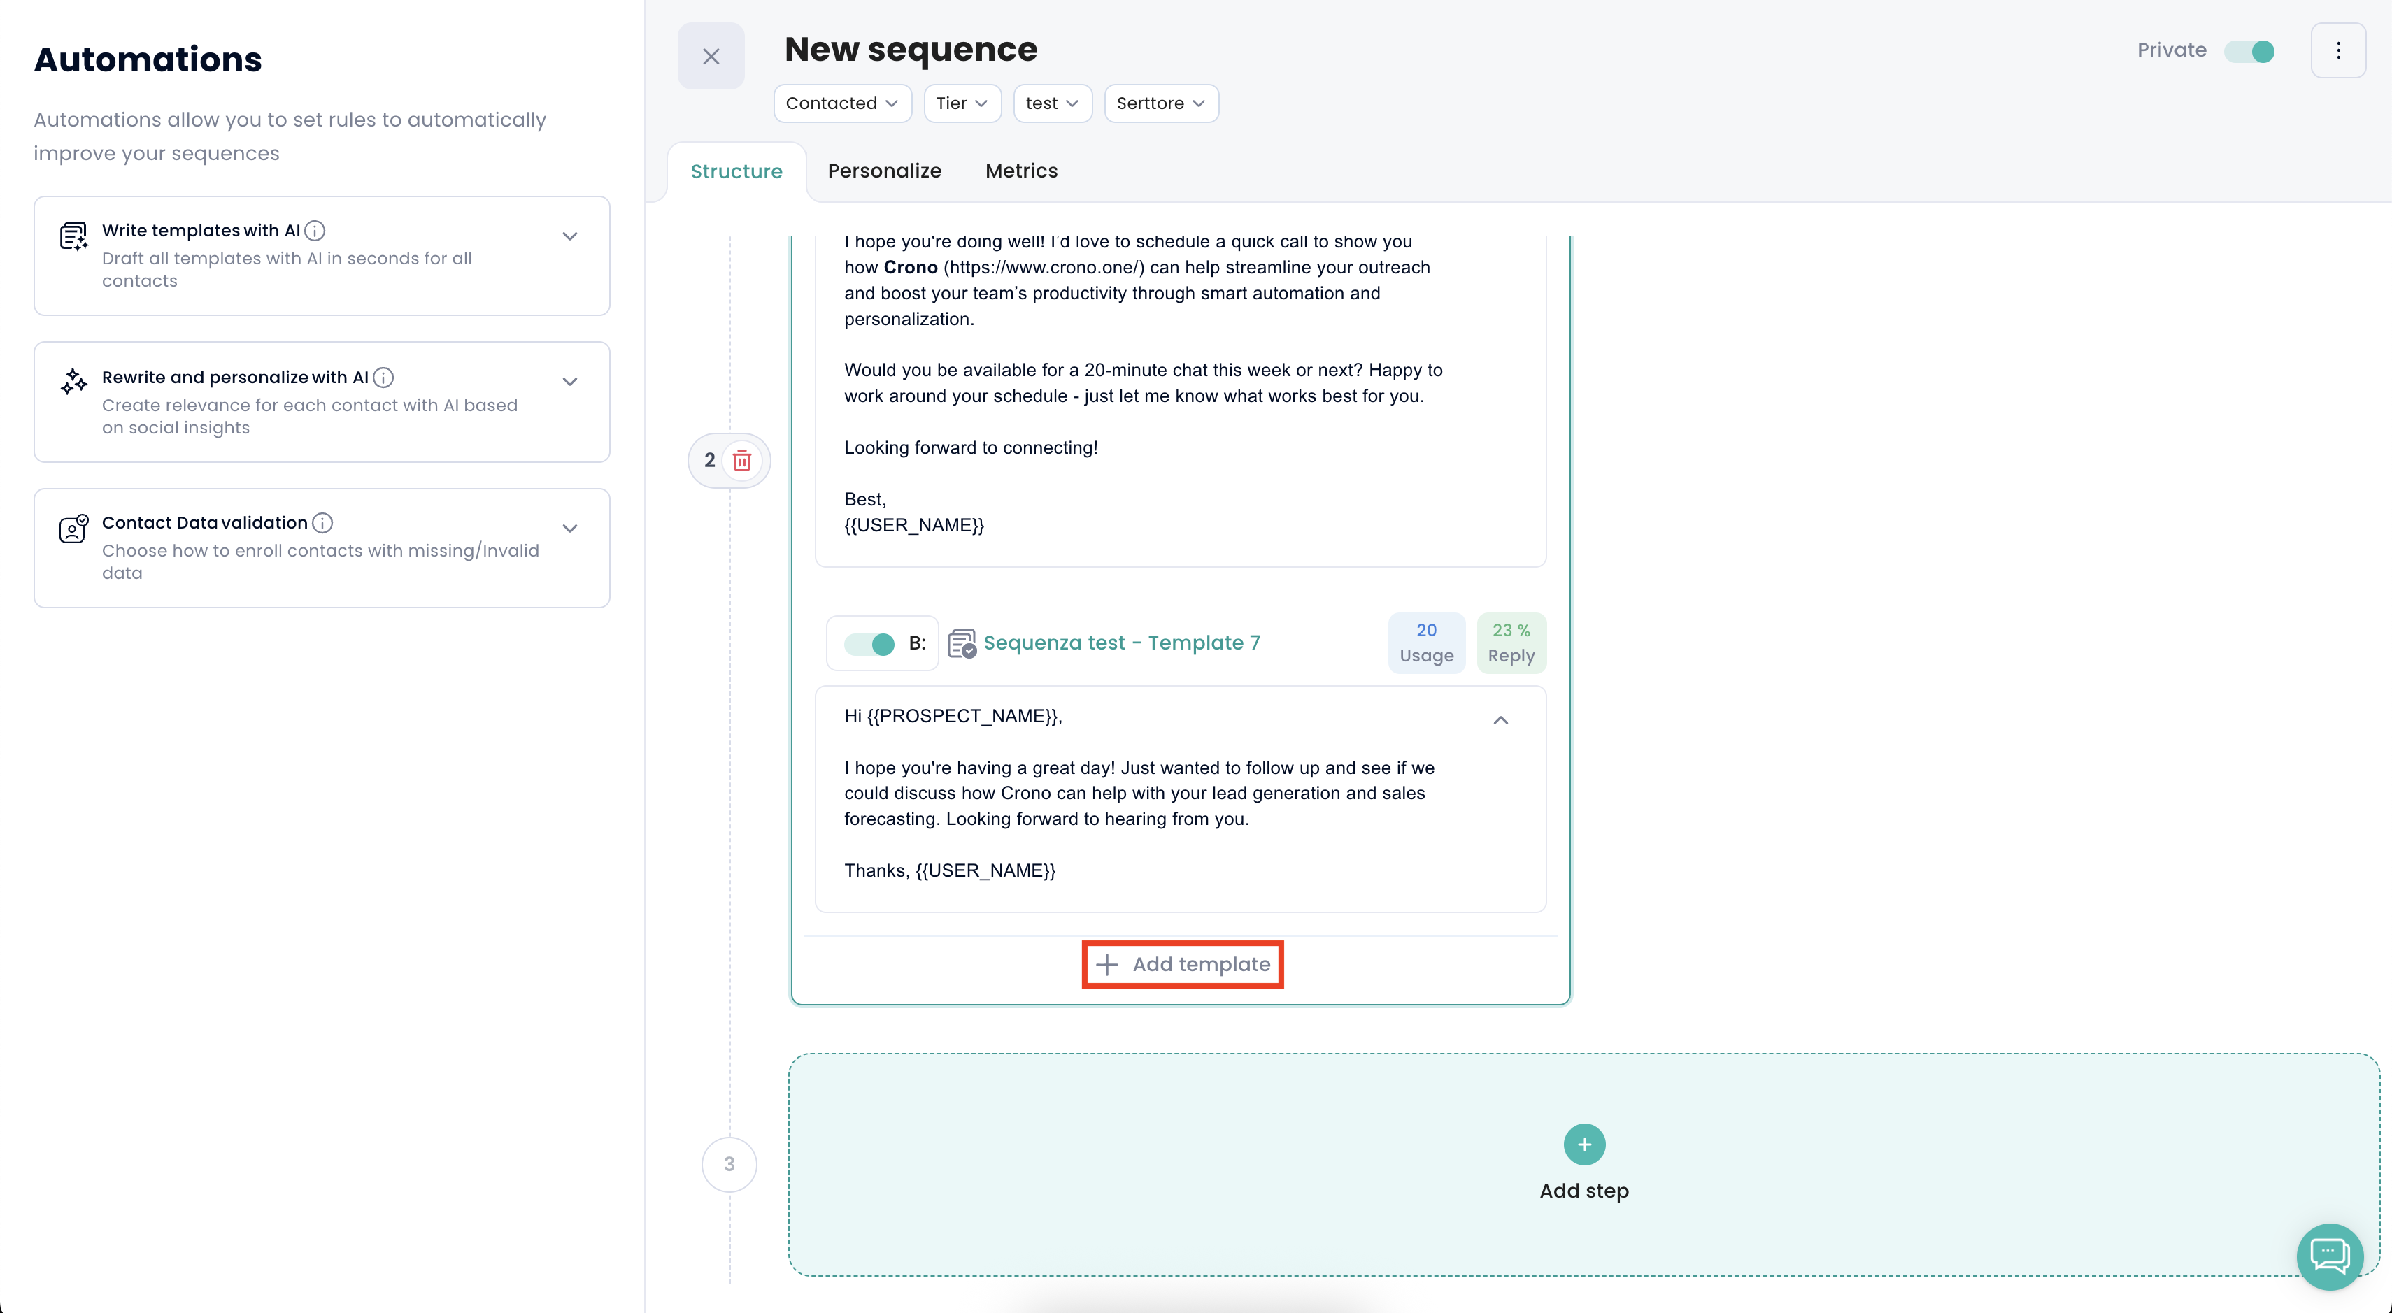This screenshot has height=1313, width=2392.
Task: Click info icon beside Rewrite and personalize with AI
Action: (x=383, y=377)
